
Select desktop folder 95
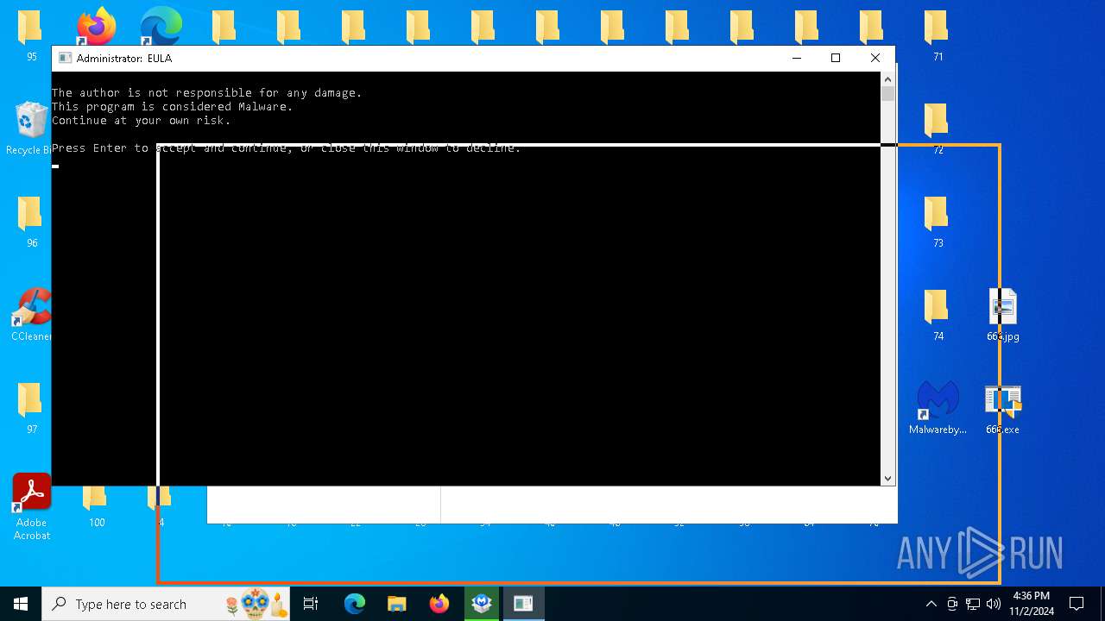click(31, 36)
